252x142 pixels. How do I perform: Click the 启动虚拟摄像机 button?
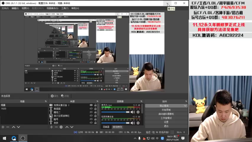(x=166, y=114)
